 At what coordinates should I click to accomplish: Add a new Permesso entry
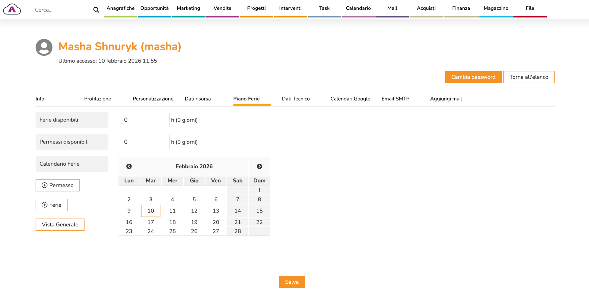58,185
